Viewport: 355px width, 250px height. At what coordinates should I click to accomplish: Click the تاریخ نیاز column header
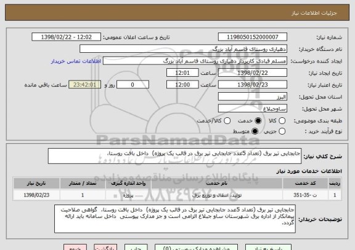click(x=36, y=183)
